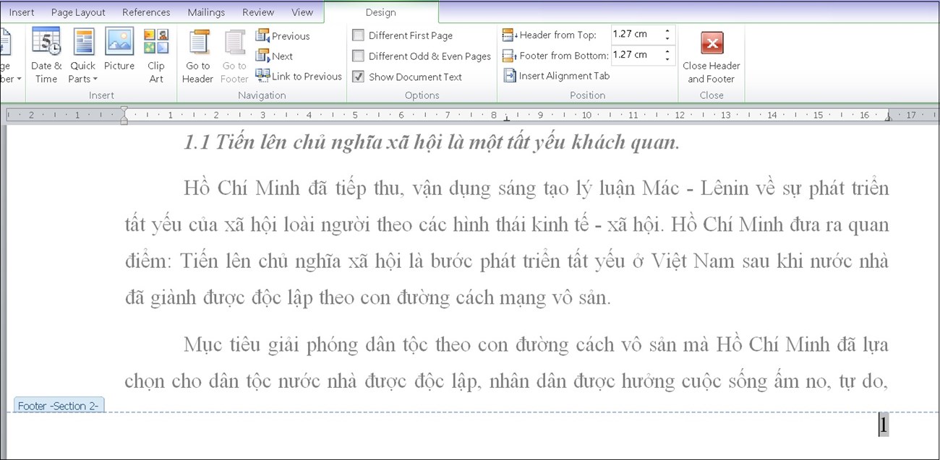Click the Go to Header button
This screenshot has width=940, height=460.
coord(197,56)
